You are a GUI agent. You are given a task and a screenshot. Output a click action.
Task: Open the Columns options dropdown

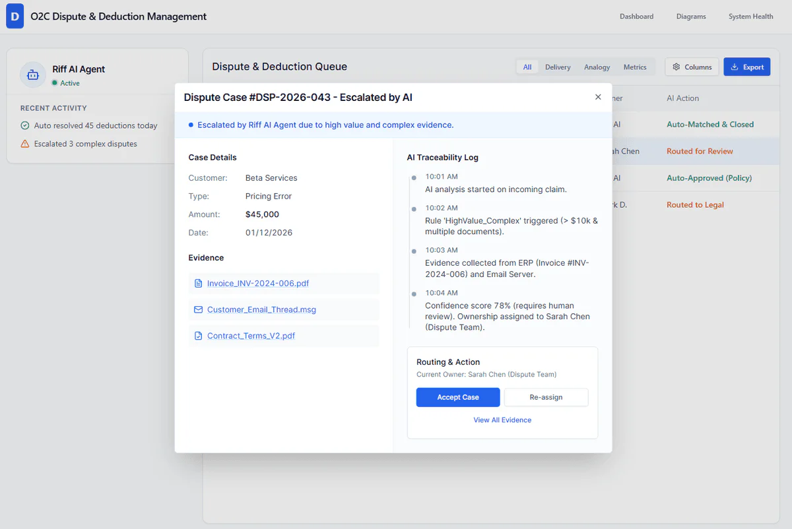click(x=692, y=67)
